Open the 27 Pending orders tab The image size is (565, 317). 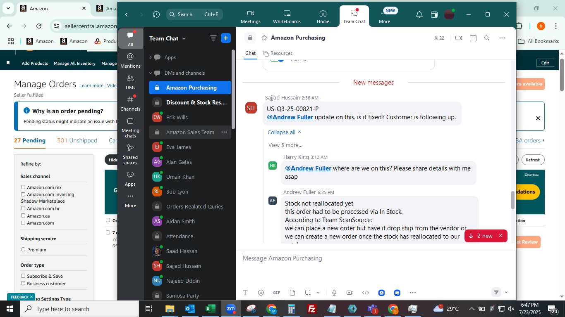tap(30, 140)
